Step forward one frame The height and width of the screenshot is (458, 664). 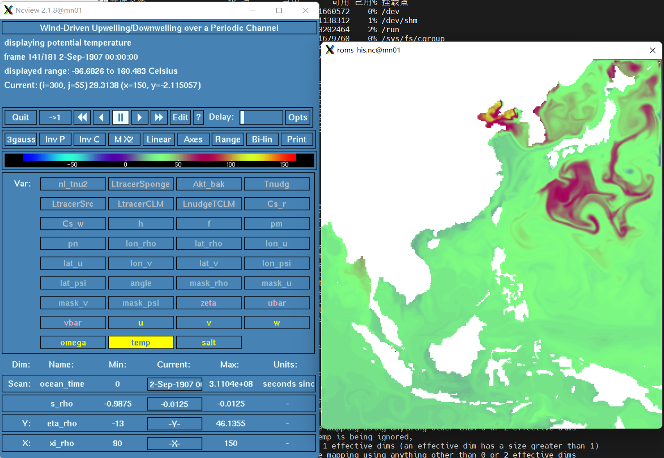pyautogui.click(x=140, y=118)
